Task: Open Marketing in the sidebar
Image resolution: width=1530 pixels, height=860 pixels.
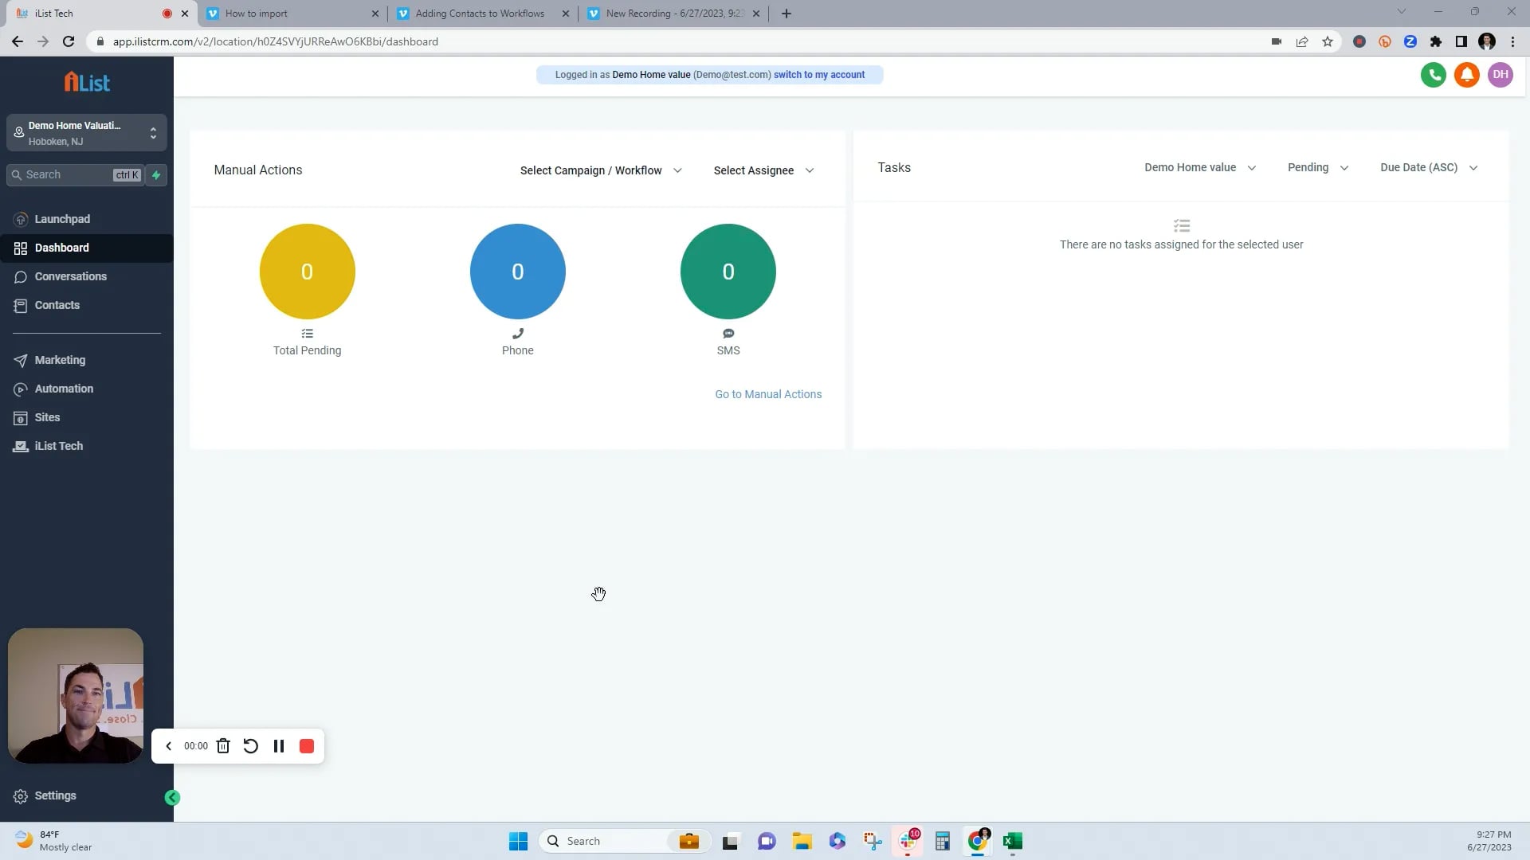Action: (87, 360)
